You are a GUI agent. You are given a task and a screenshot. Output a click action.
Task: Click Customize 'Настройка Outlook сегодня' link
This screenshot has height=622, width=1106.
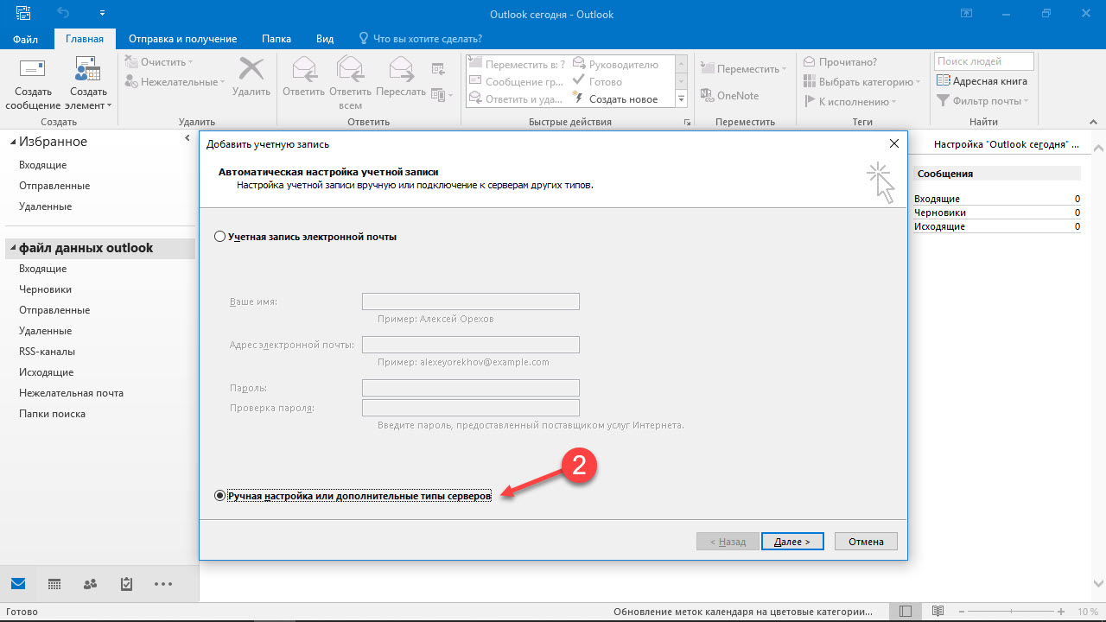[1006, 144]
